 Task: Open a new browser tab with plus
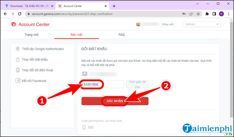click(x=114, y=6)
